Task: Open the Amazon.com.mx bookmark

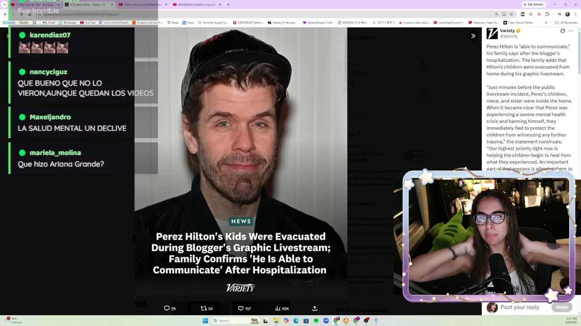Action: coord(148,23)
